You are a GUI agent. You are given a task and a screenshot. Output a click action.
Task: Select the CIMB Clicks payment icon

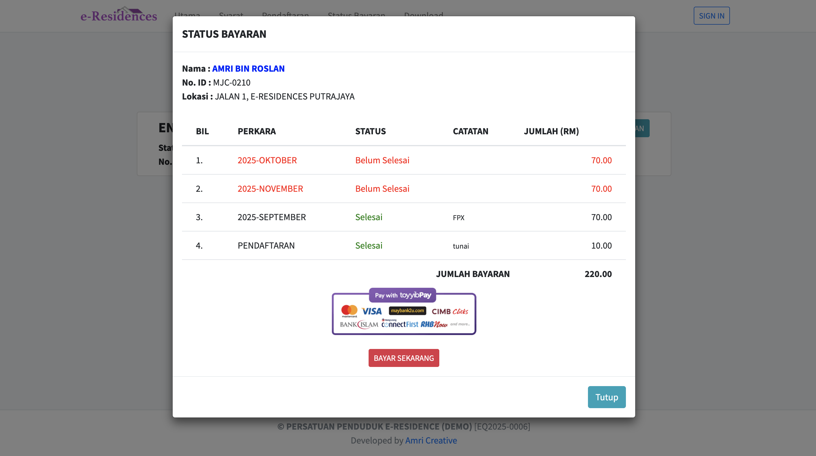coord(450,311)
